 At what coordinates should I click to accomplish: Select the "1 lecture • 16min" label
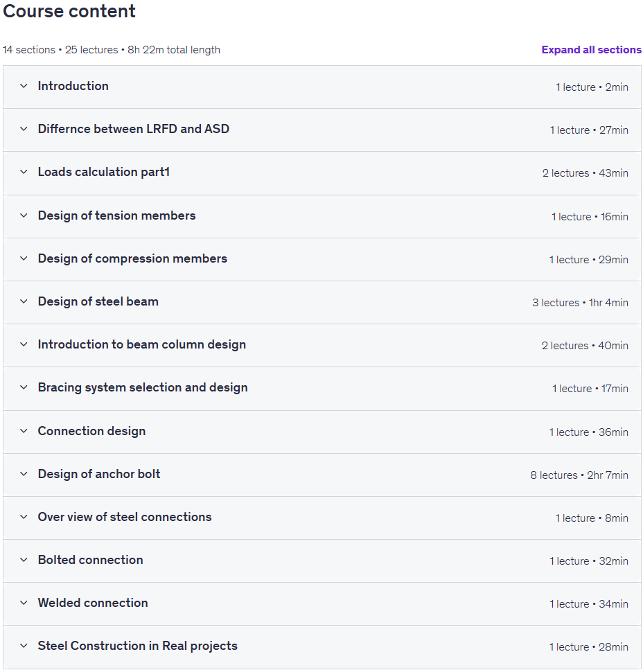(x=590, y=217)
